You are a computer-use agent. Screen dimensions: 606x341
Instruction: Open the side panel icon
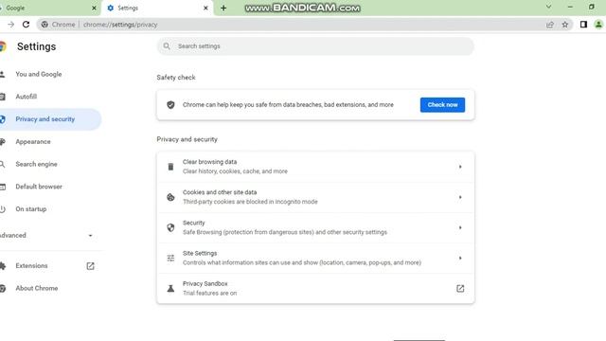point(583,25)
